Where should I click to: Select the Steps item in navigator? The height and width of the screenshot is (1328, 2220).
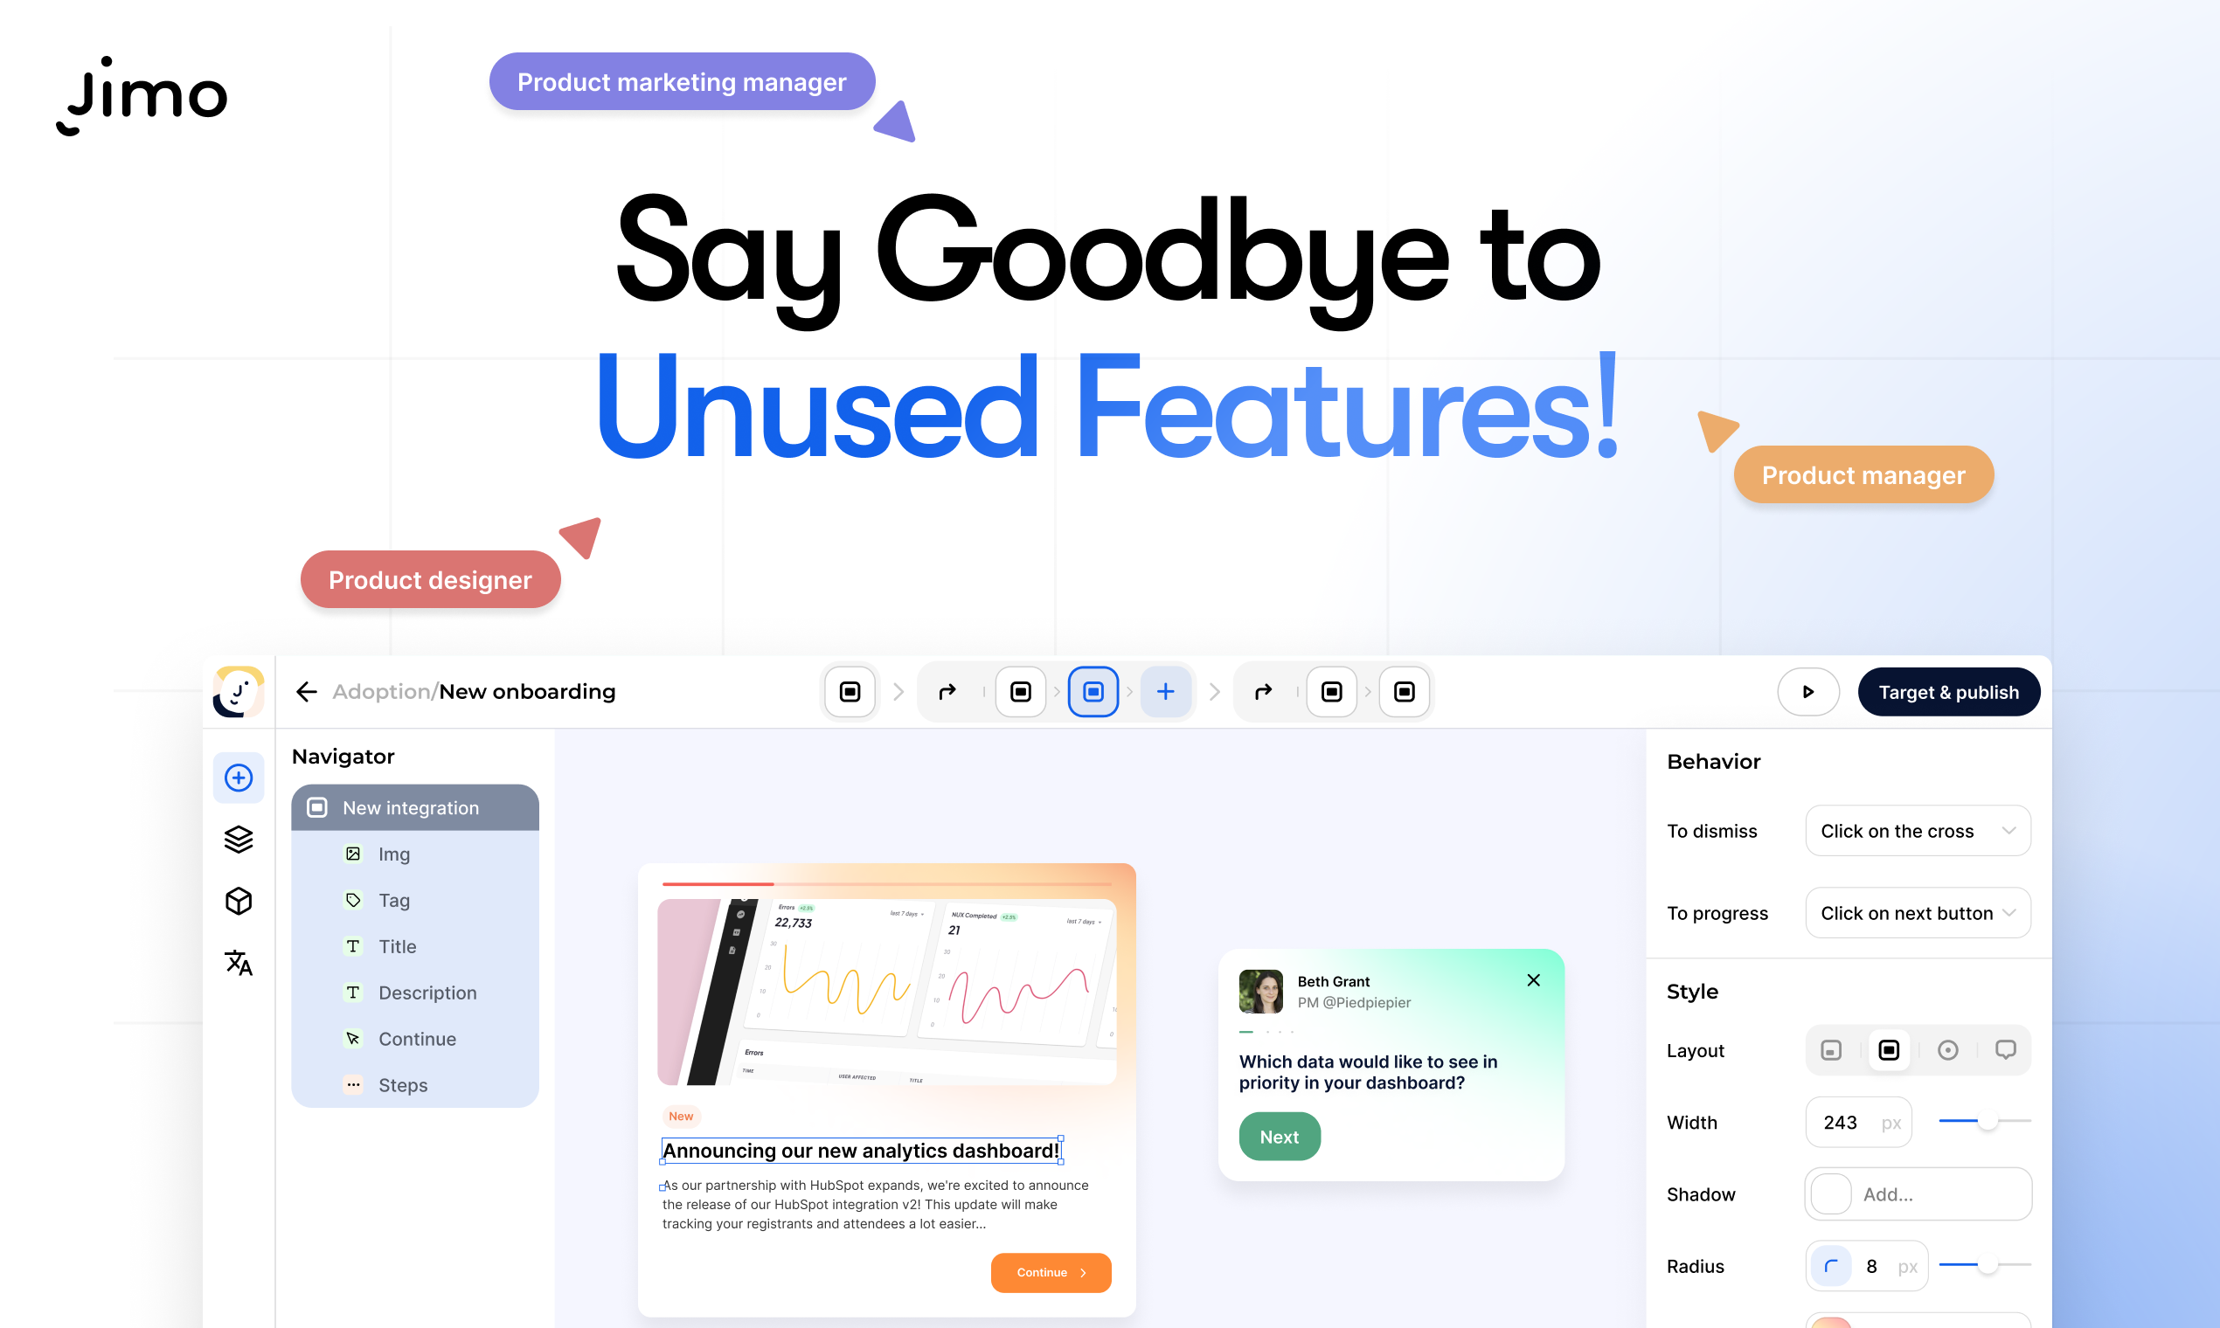point(405,1083)
